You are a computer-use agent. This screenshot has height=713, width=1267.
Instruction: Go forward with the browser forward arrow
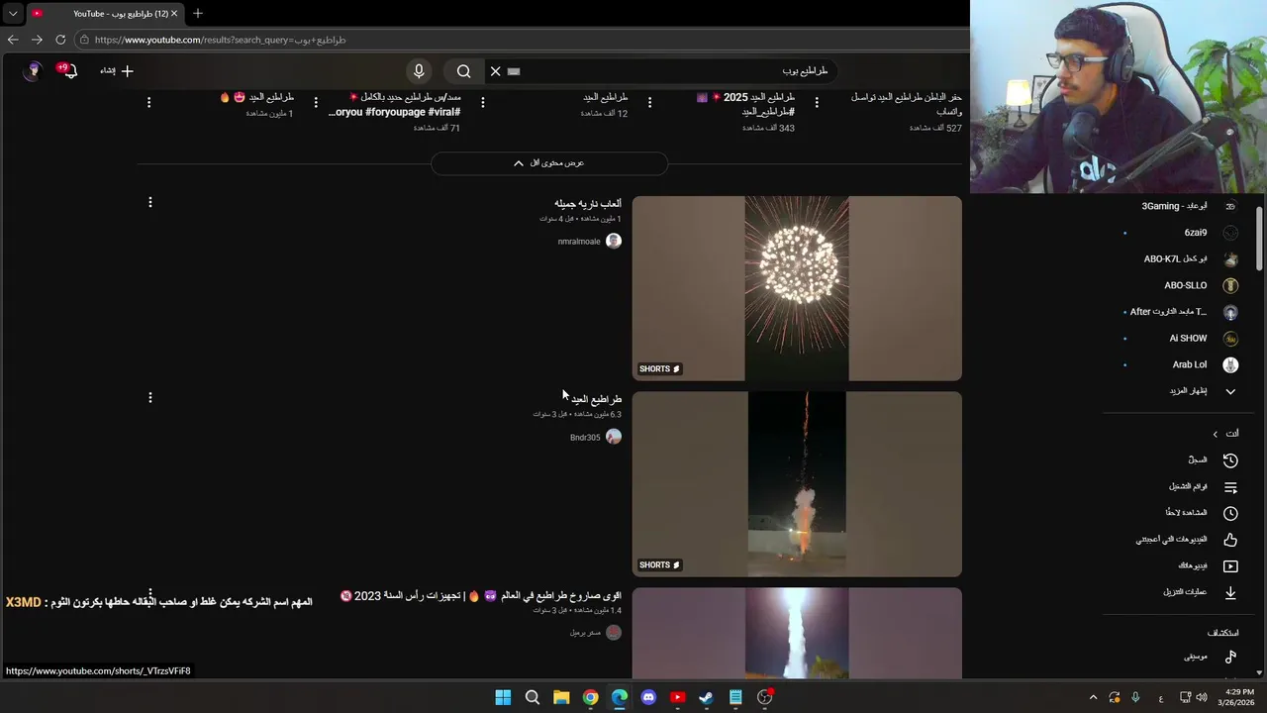(x=37, y=40)
